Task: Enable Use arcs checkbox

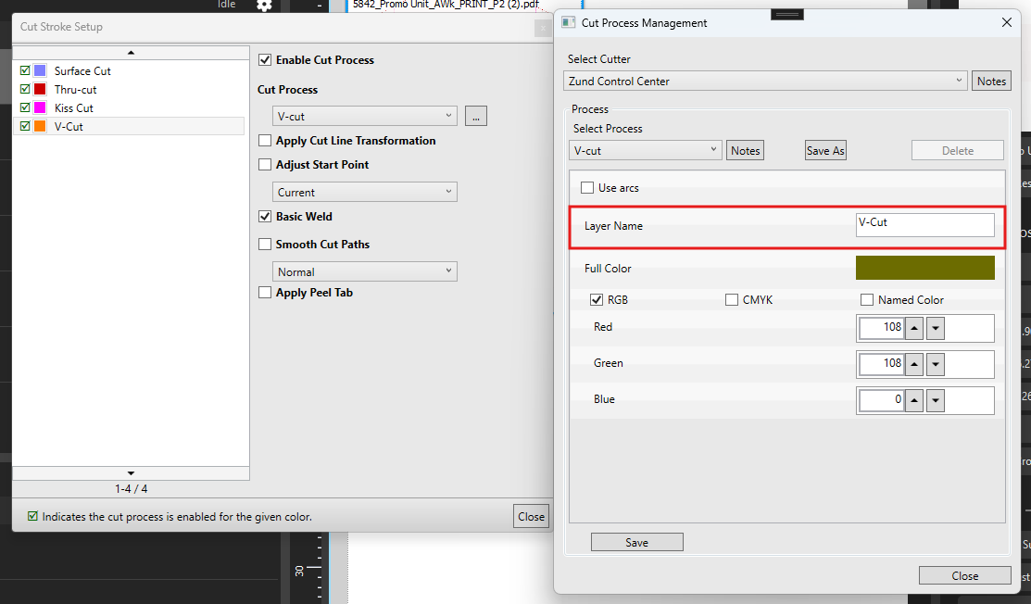Action: click(x=587, y=187)
